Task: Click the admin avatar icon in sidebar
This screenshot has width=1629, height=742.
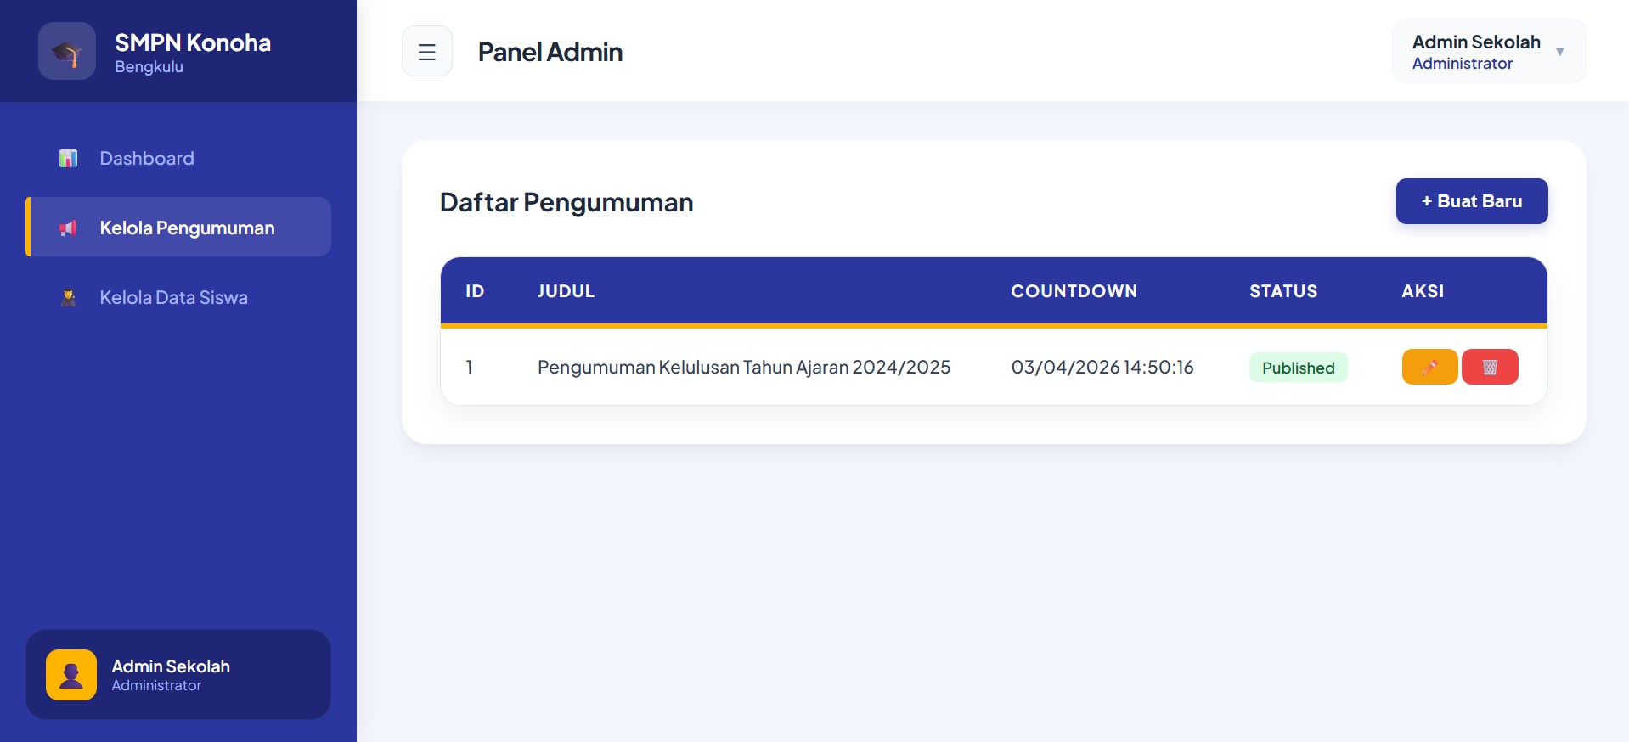Action: (71, 675)
